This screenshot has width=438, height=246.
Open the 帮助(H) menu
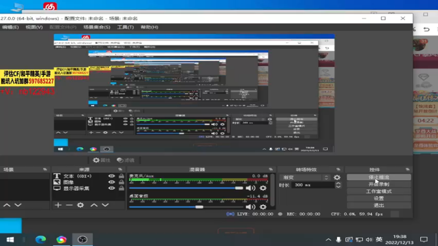[149, 27]
